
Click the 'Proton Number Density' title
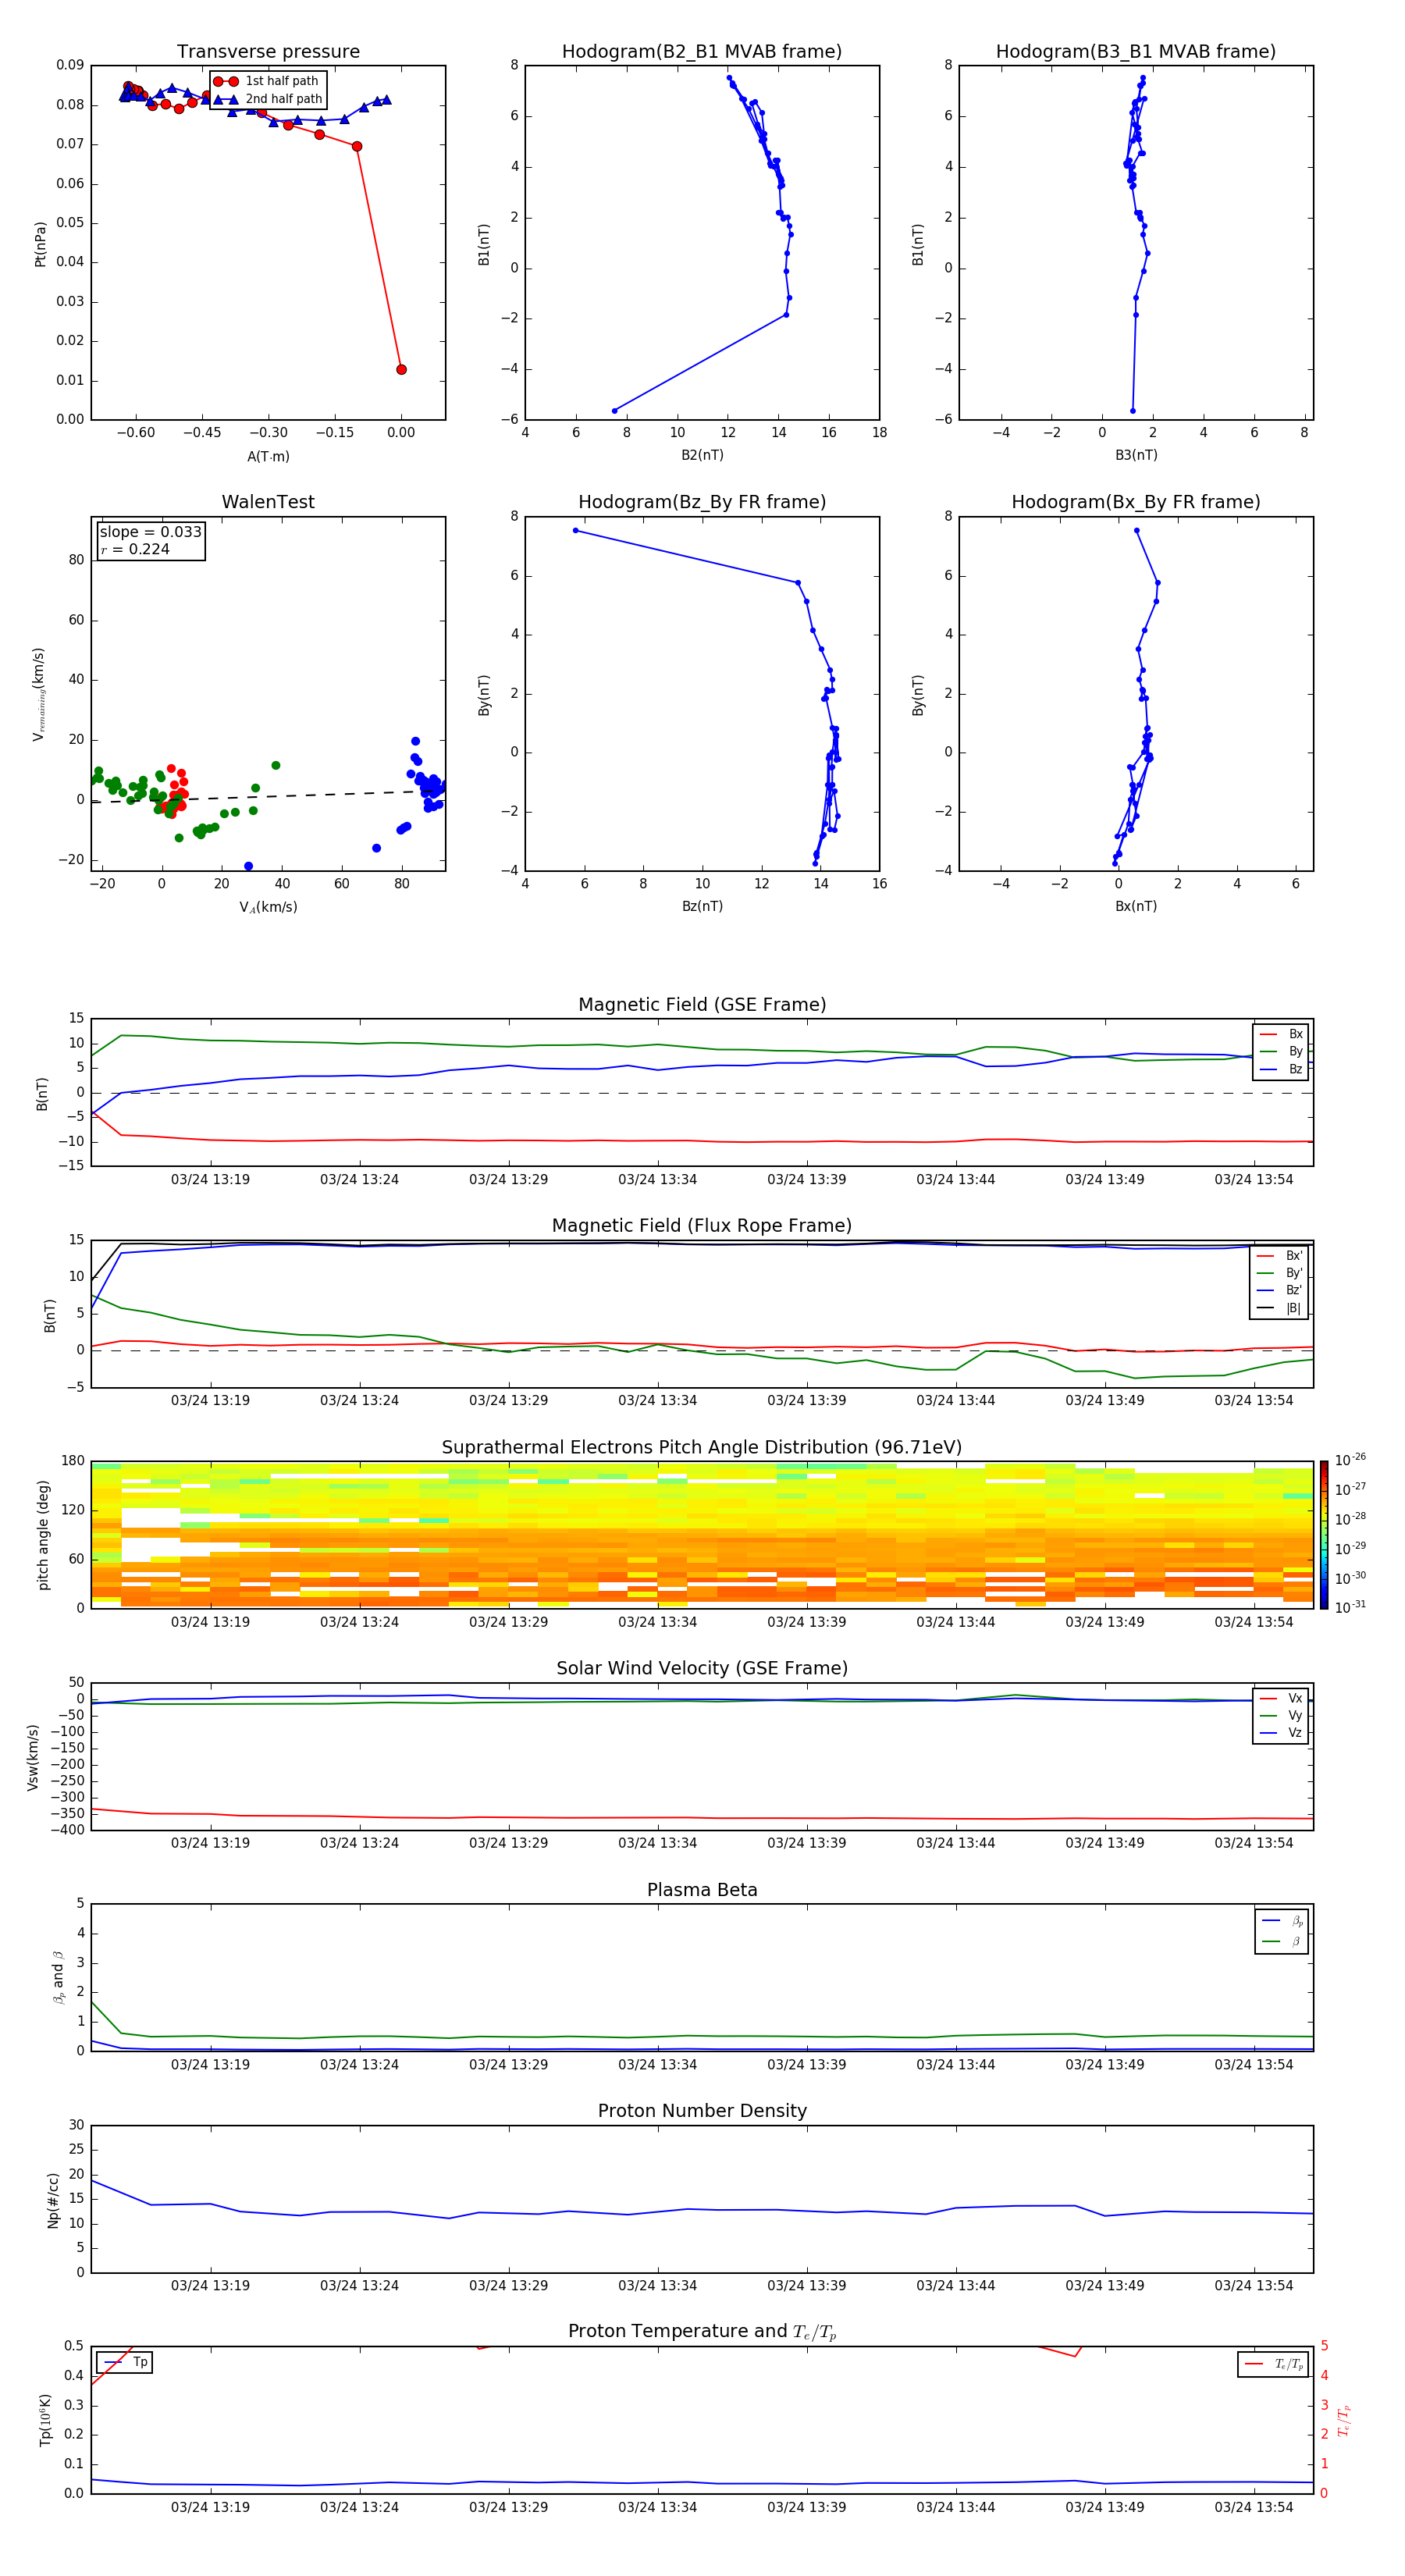[702, 2111]
